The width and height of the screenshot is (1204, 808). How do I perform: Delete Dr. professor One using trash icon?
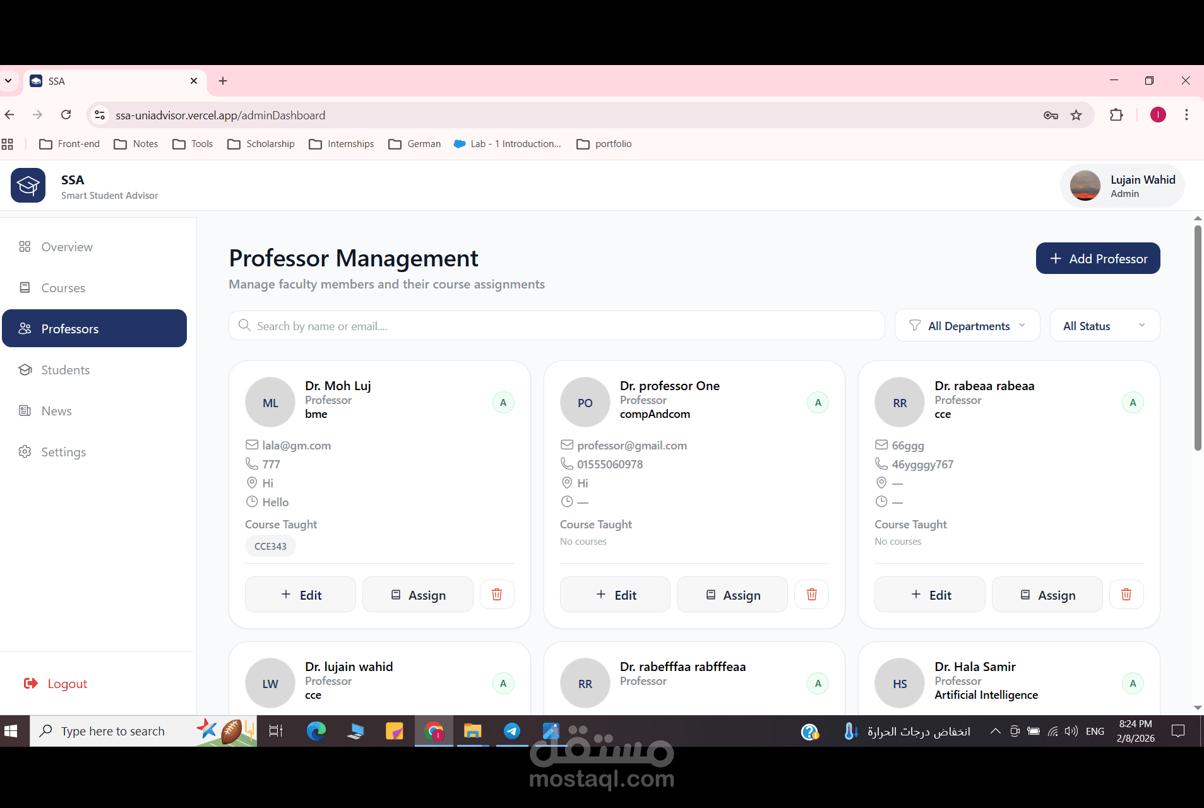point(812,595)
